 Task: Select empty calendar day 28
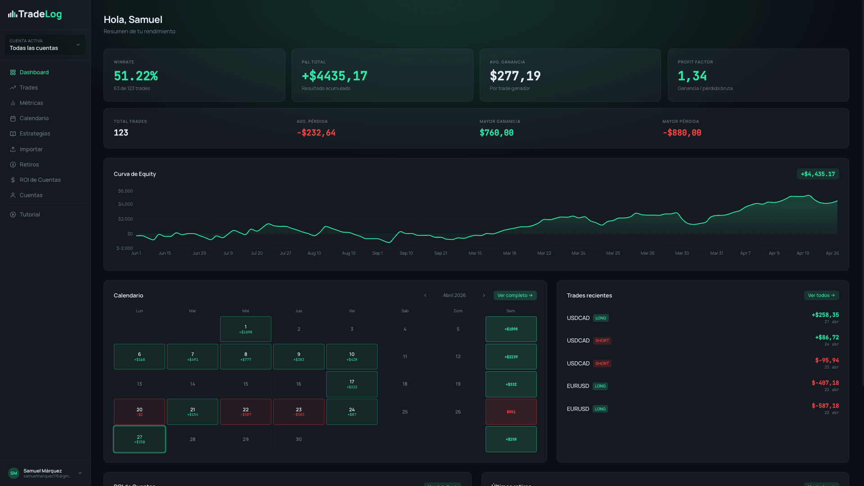click(x=193, y=439)
